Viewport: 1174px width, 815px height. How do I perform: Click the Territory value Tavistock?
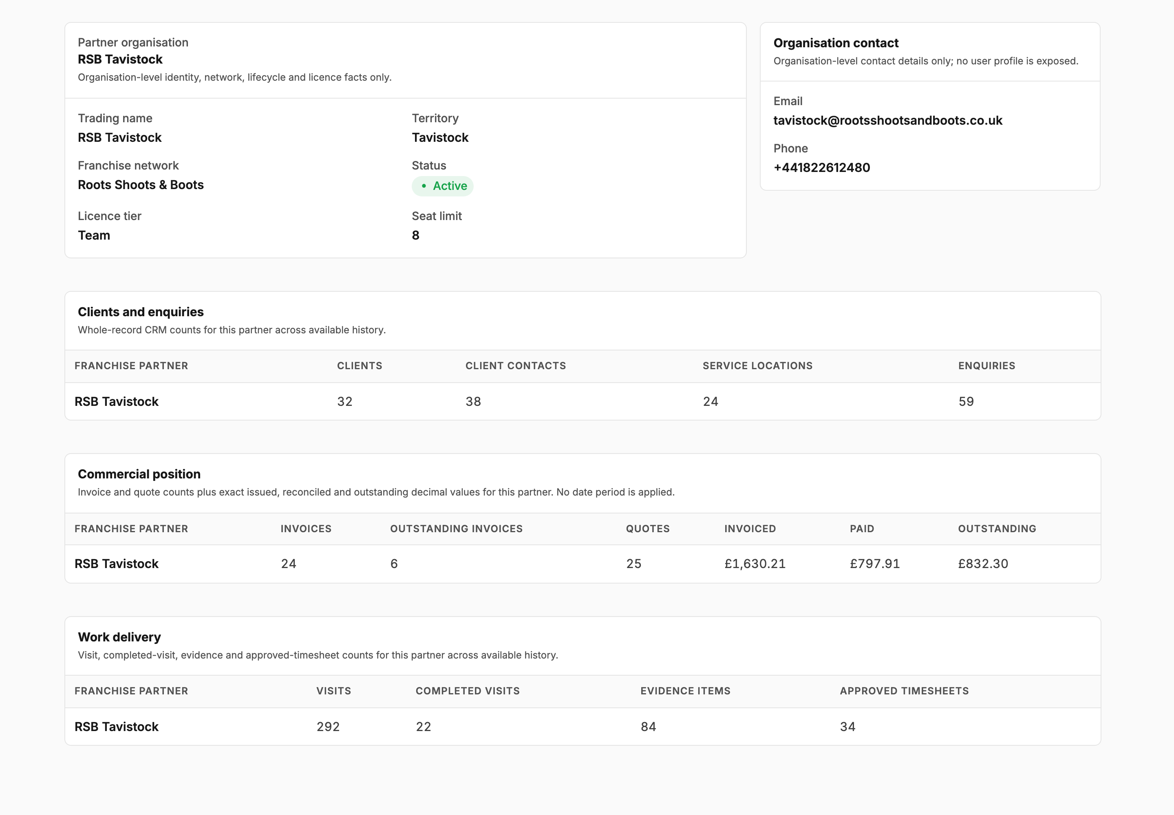click(440, 137)
